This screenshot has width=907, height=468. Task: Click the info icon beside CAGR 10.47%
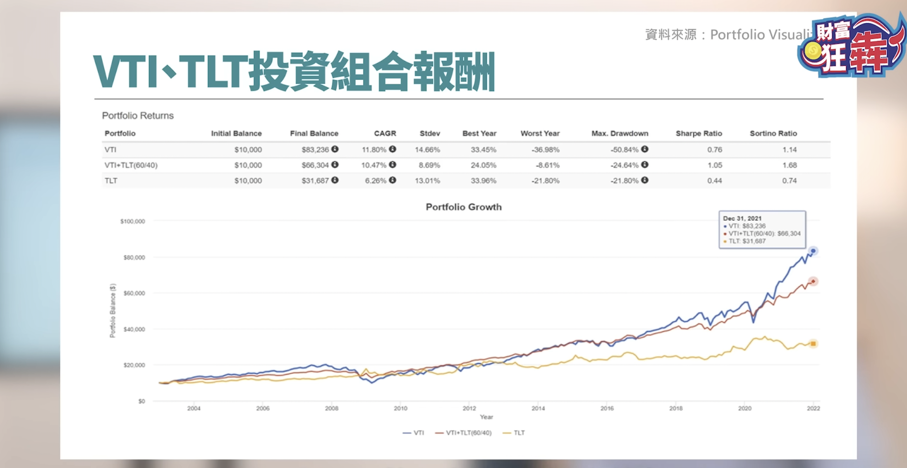pyautogui.click(x=392, y=164)
